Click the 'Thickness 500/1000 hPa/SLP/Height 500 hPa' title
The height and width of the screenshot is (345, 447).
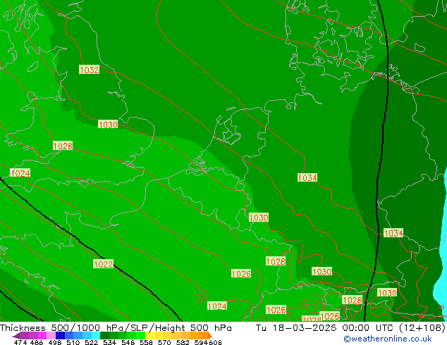click(116, 328)
